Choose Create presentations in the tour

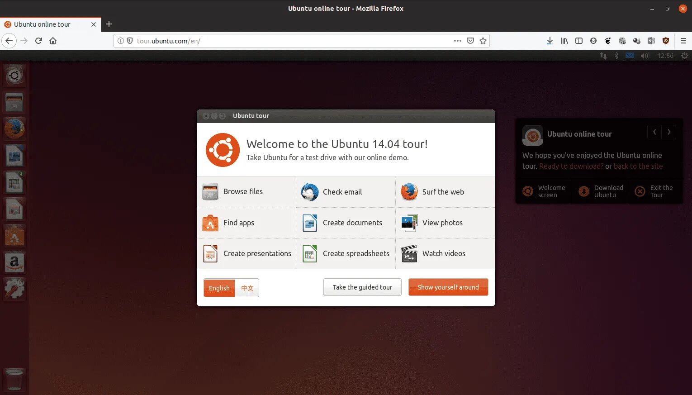point(246,253)
